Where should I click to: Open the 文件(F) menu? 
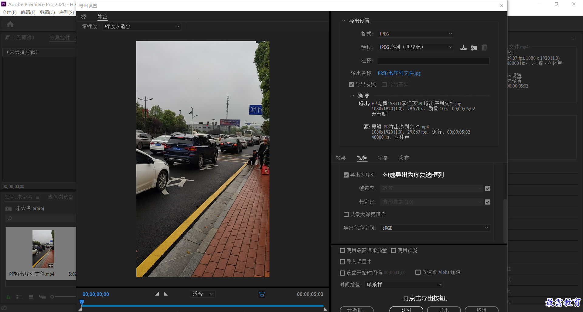(9, 12)
